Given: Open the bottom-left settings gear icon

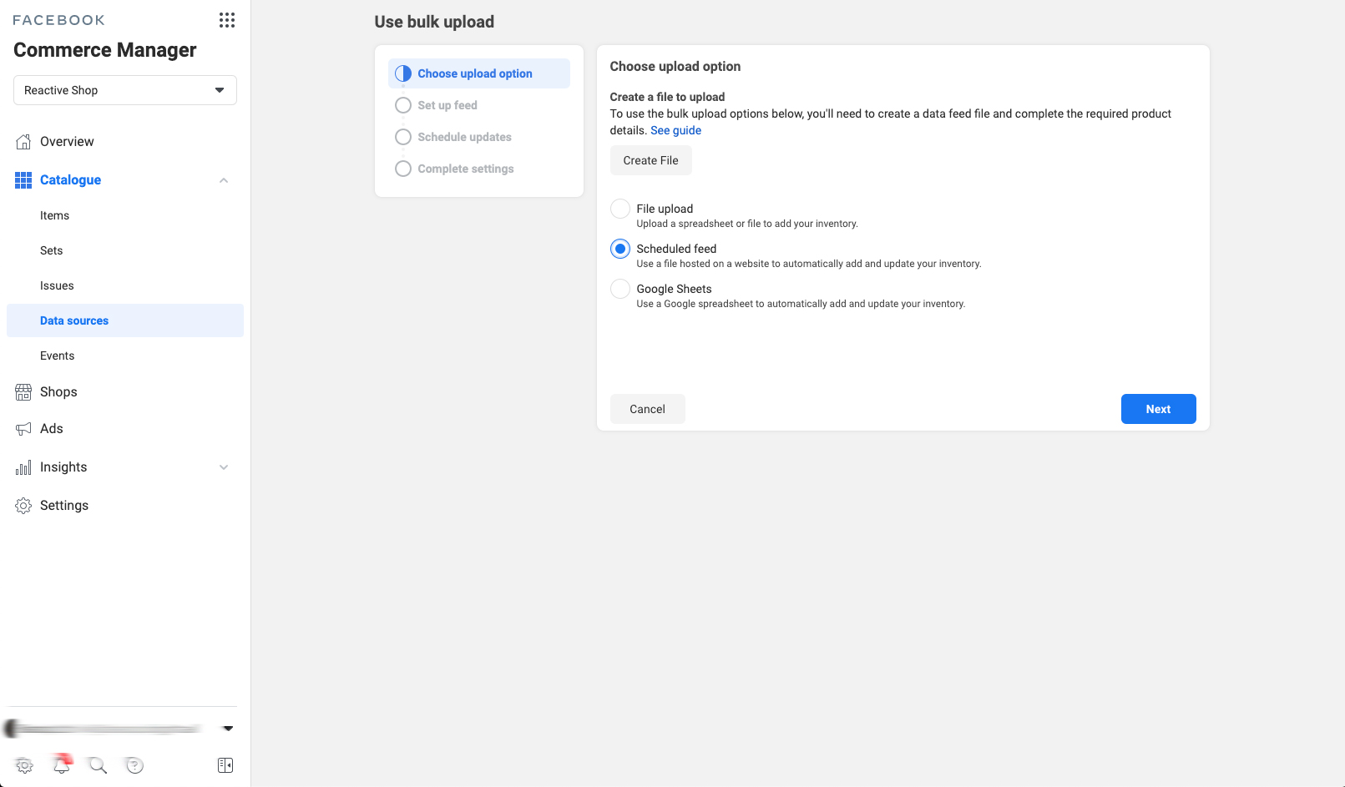Looking at the screenshot, I should coord(24,765).
